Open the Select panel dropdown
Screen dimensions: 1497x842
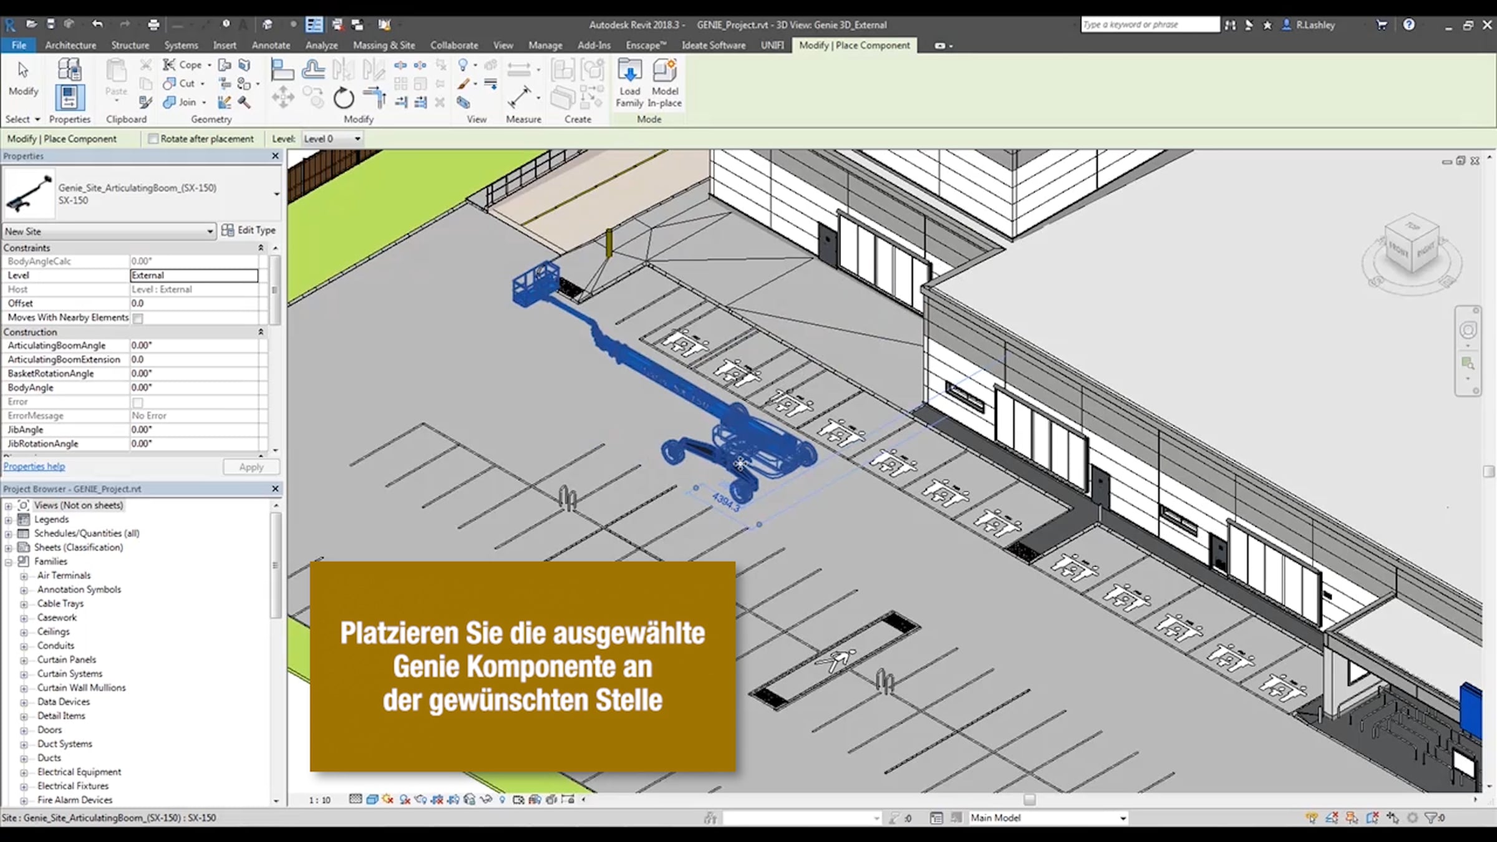coord(22,119)
